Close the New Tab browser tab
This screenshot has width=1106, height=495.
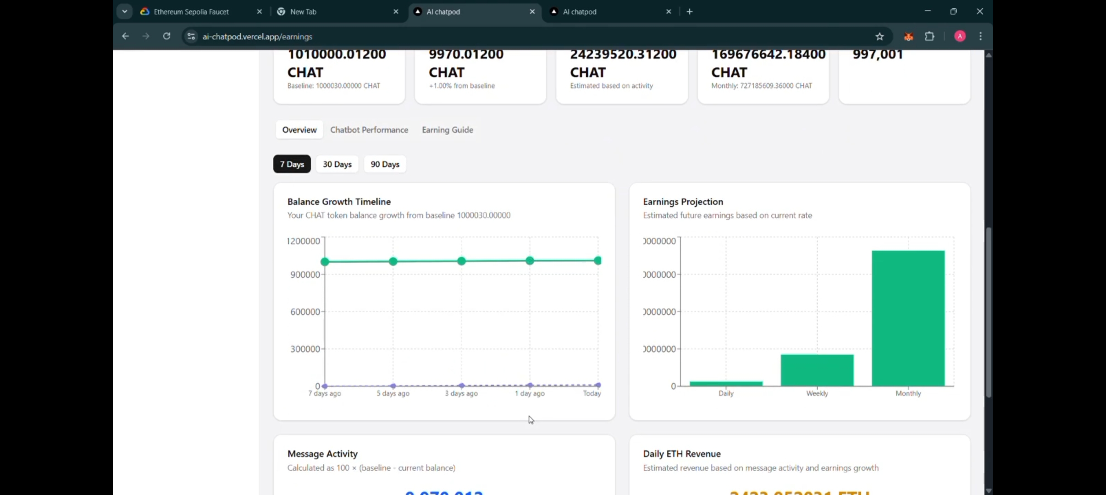point(396,11)
